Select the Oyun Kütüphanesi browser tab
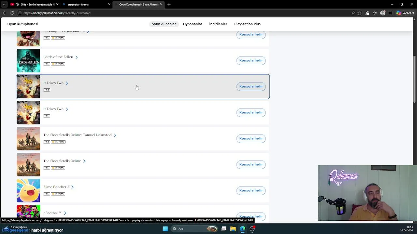Viewport: 417px width, 234px height. (138, 5)
